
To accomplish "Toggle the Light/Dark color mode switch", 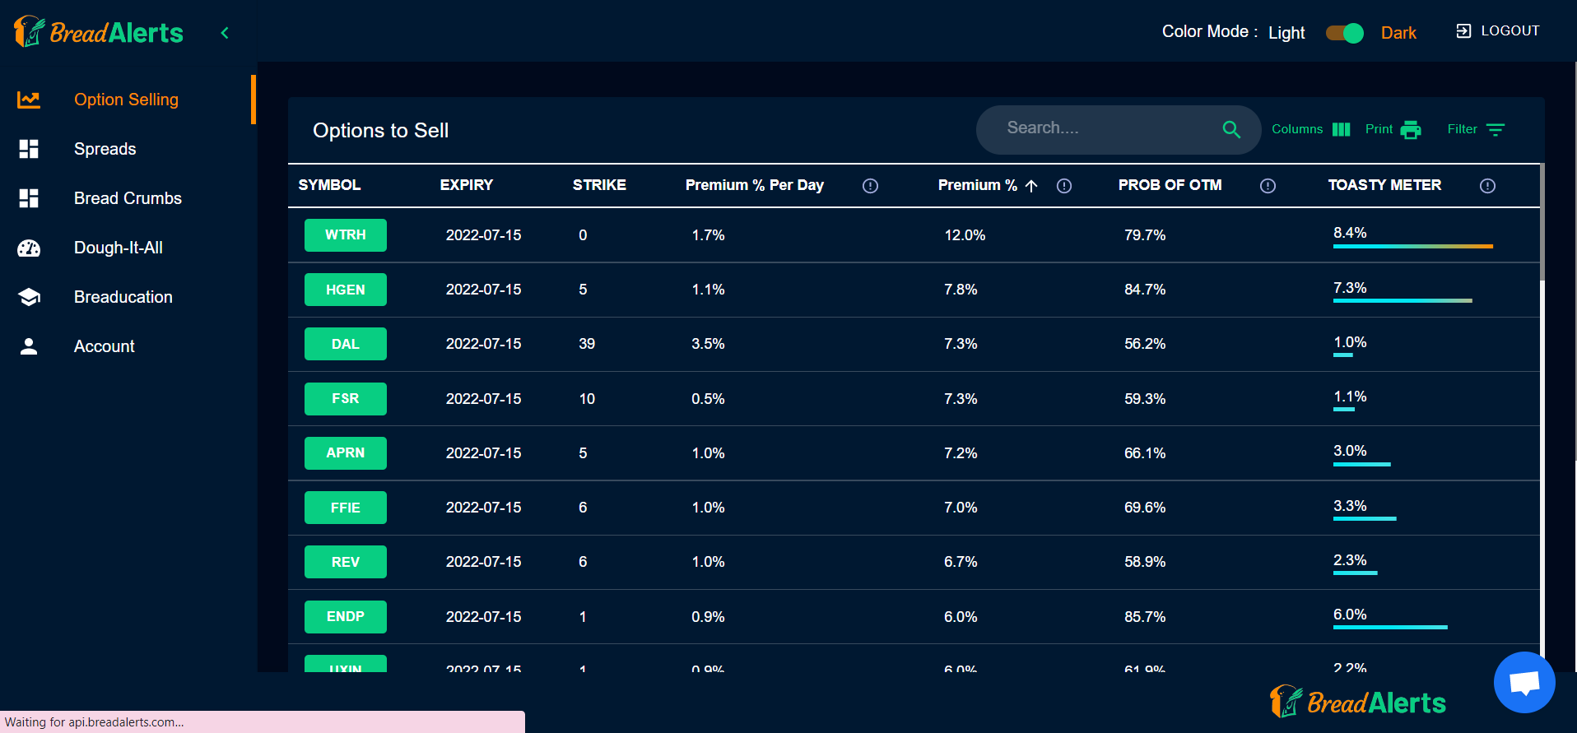I will (1344, 33).
